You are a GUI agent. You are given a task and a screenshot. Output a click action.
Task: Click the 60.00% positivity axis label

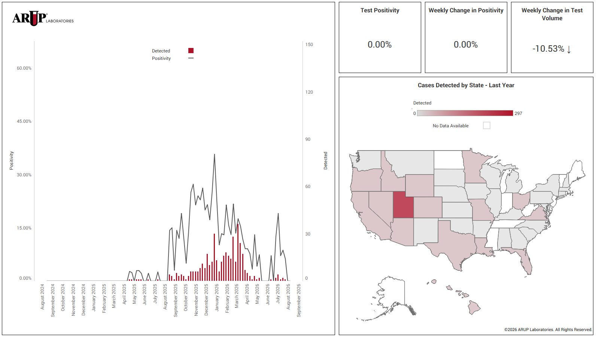pyautogui.click(x=24, y=68)
